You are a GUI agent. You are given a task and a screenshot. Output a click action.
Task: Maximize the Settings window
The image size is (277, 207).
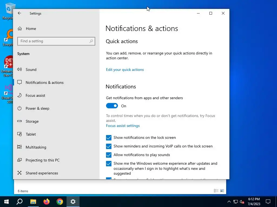click(210, 13)
